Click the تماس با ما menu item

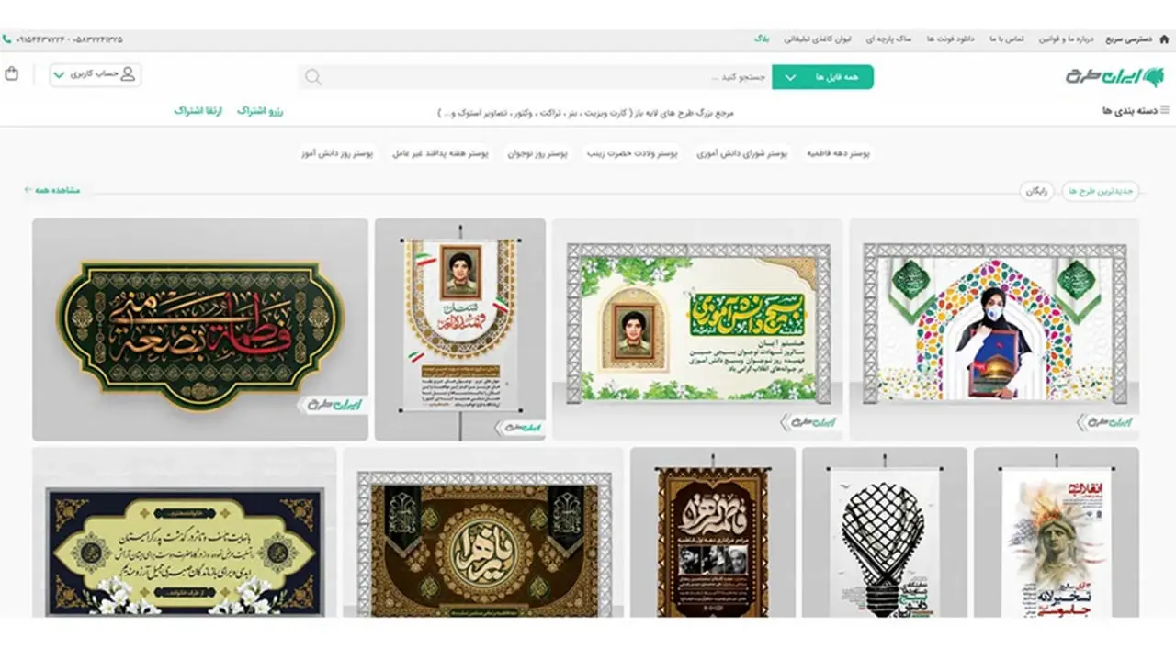[x=1006, y=39]
